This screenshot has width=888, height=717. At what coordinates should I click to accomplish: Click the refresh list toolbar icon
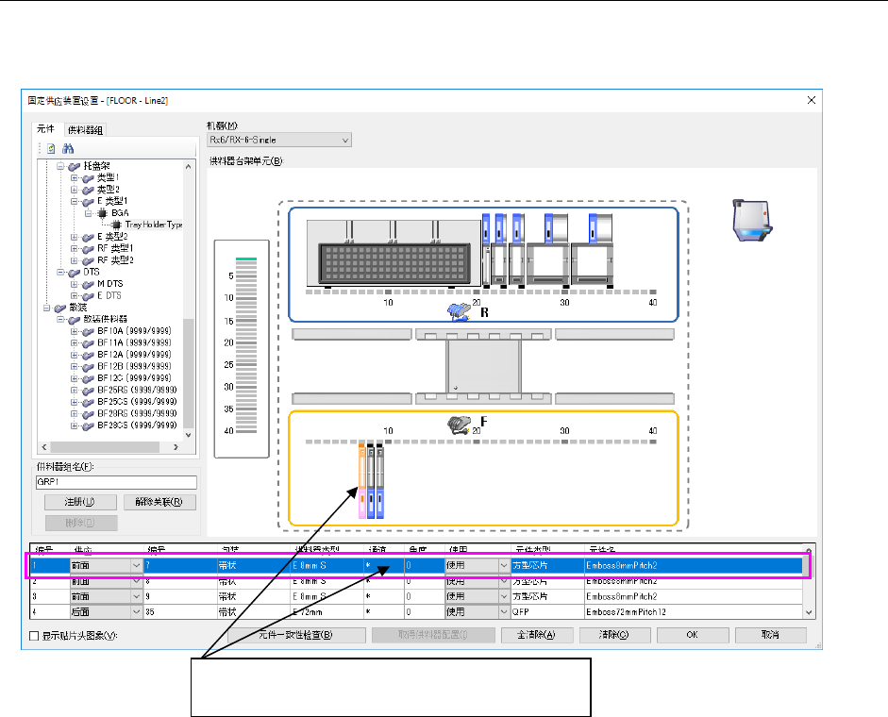point(51,148)
